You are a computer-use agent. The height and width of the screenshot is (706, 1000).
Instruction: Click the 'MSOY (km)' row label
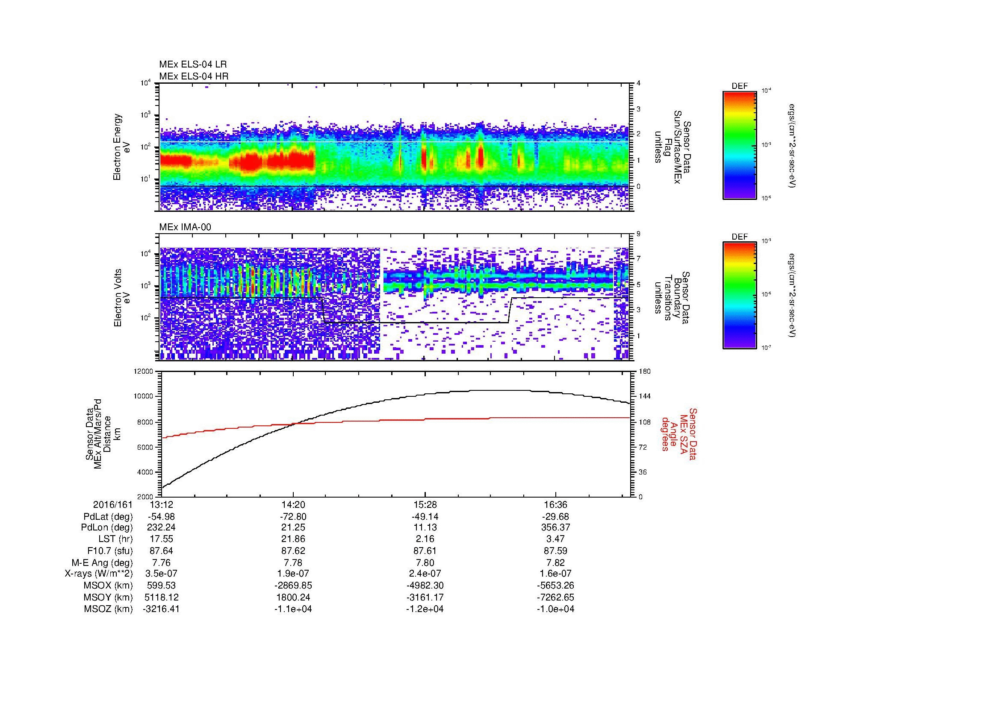tap(109, 597)
